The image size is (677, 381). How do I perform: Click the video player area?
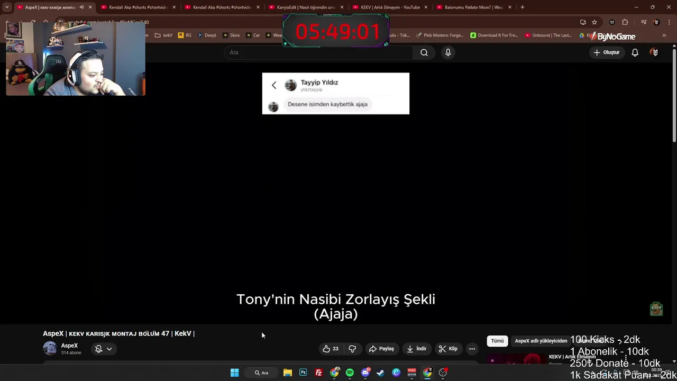click(335, 193)
